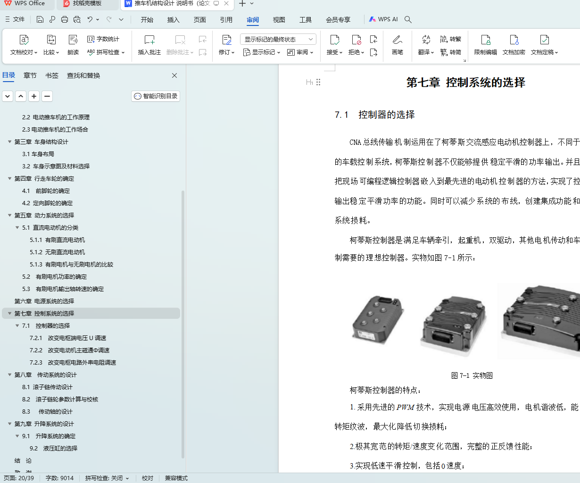The height and width of the screenshot is (483, 580).
Task: Switch to the 找稻壳模板 window tab
Action: tap(87, 4)
